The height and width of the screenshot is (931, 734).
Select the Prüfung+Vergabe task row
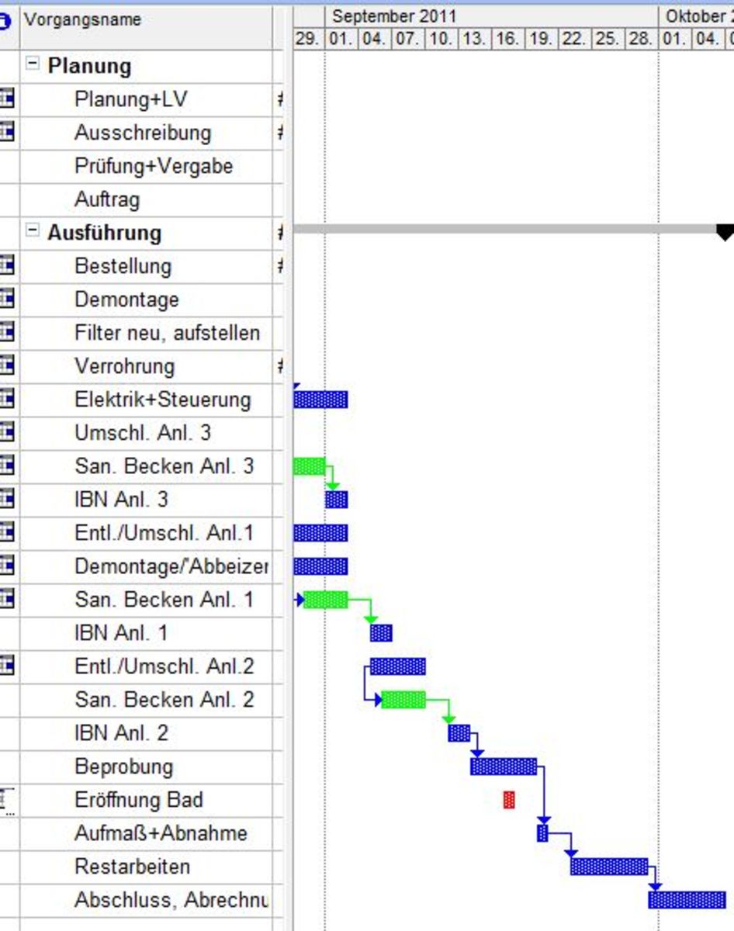coord(154,166)
